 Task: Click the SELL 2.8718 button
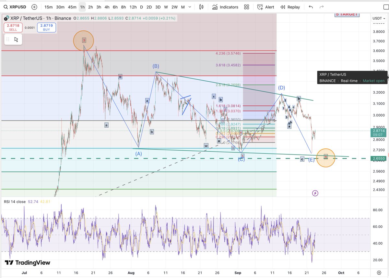(x=13, y=28)
